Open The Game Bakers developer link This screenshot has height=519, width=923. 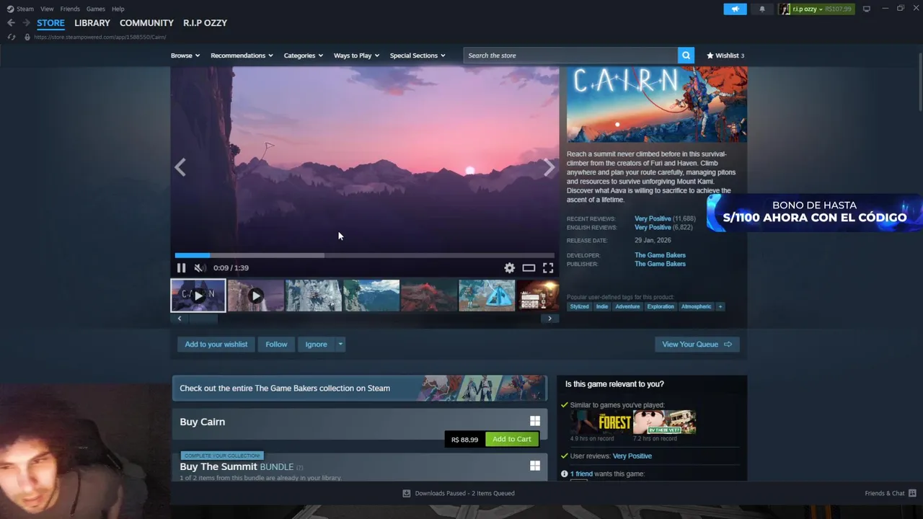660,255
